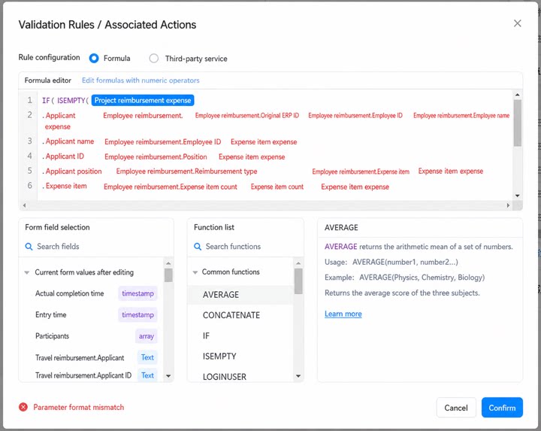Image resolution: width=541 pixels, height=431 pixels.
Task: Collapse the Common functions group
Action: [x=195, y=272]
